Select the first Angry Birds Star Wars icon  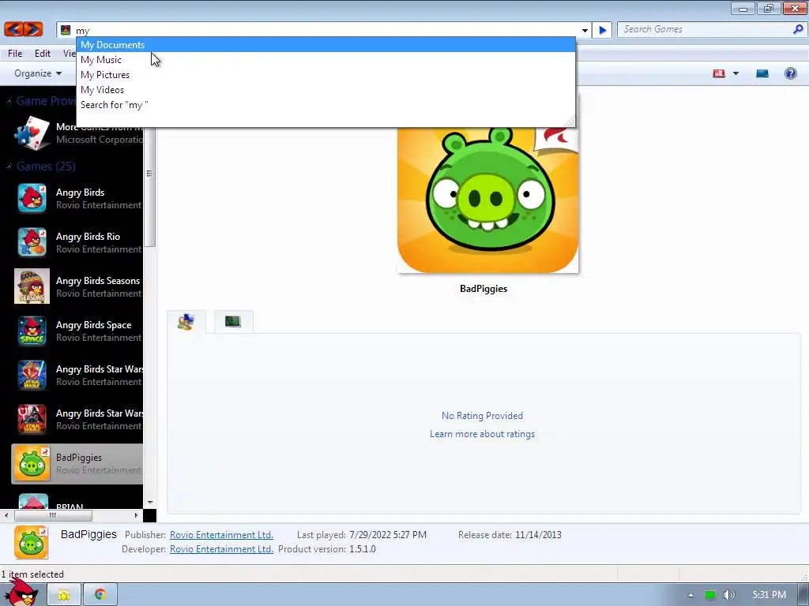click(x=32, y=375)
